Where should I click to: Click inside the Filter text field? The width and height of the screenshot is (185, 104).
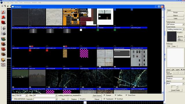tap(44, 95)
